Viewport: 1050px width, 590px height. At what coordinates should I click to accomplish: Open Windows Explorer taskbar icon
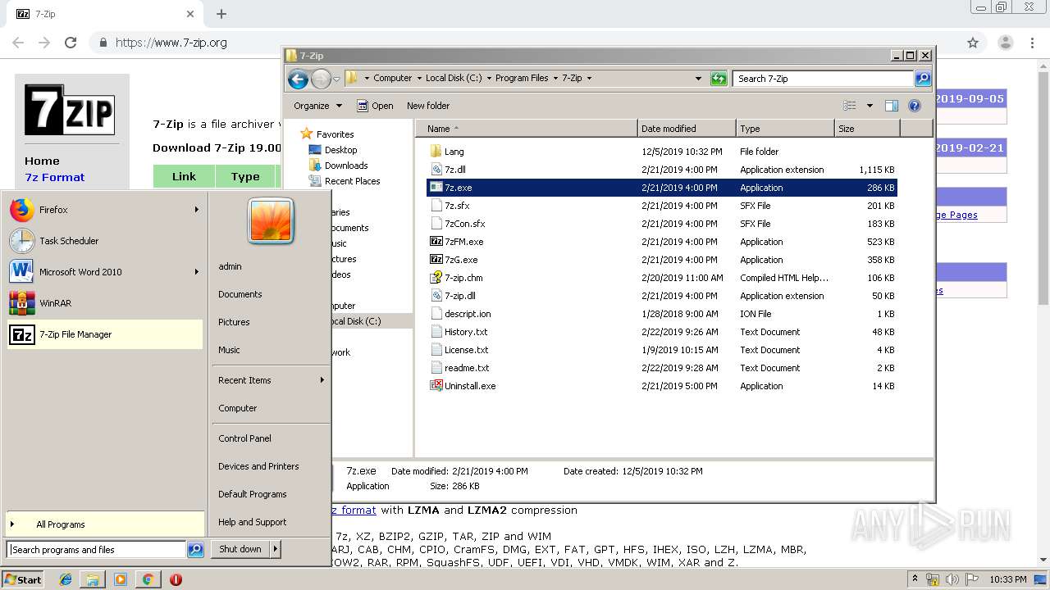tap(93, 579)
